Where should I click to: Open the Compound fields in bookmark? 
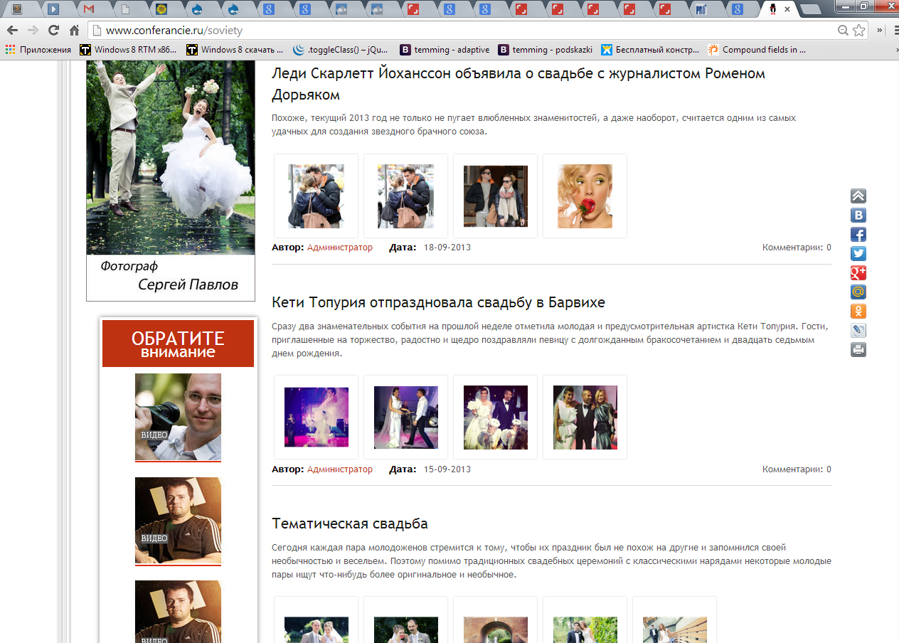point(757,50)
